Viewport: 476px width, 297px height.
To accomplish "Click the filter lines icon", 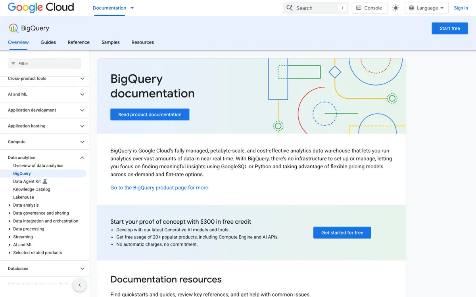I will coord(13,63).
